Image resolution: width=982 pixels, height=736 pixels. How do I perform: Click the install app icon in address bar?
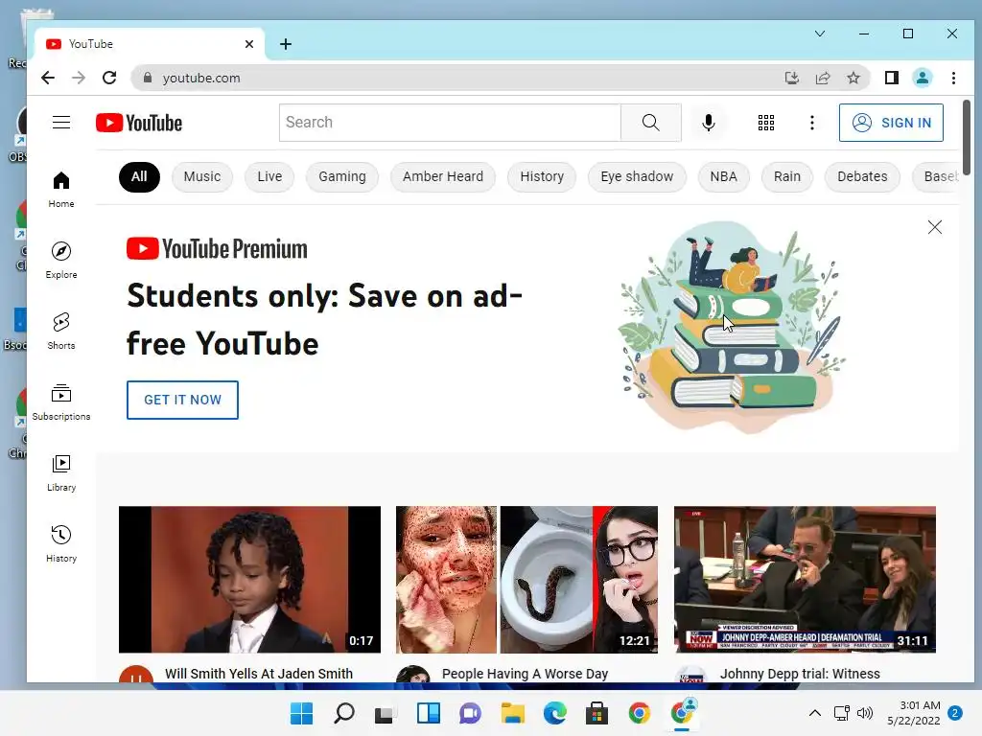click(791, 78)
